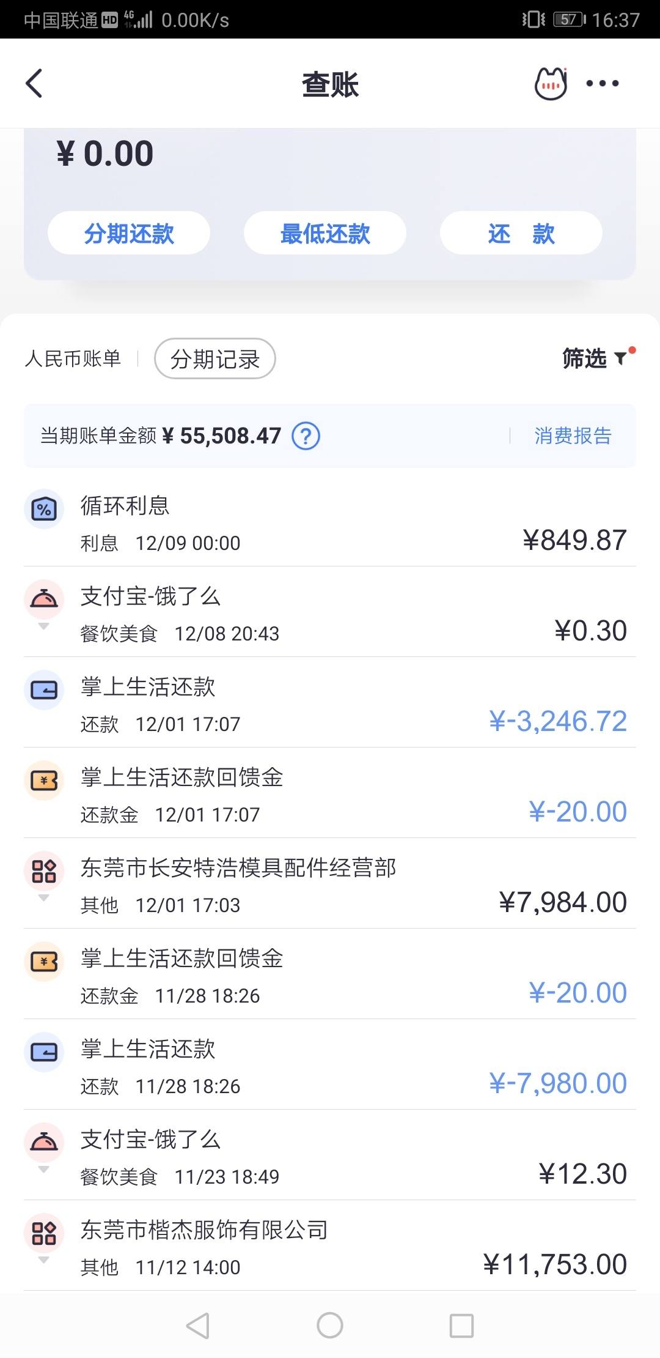Expand the 东莞市长安特浩模具配件经营部 transaction arrow

43,898
